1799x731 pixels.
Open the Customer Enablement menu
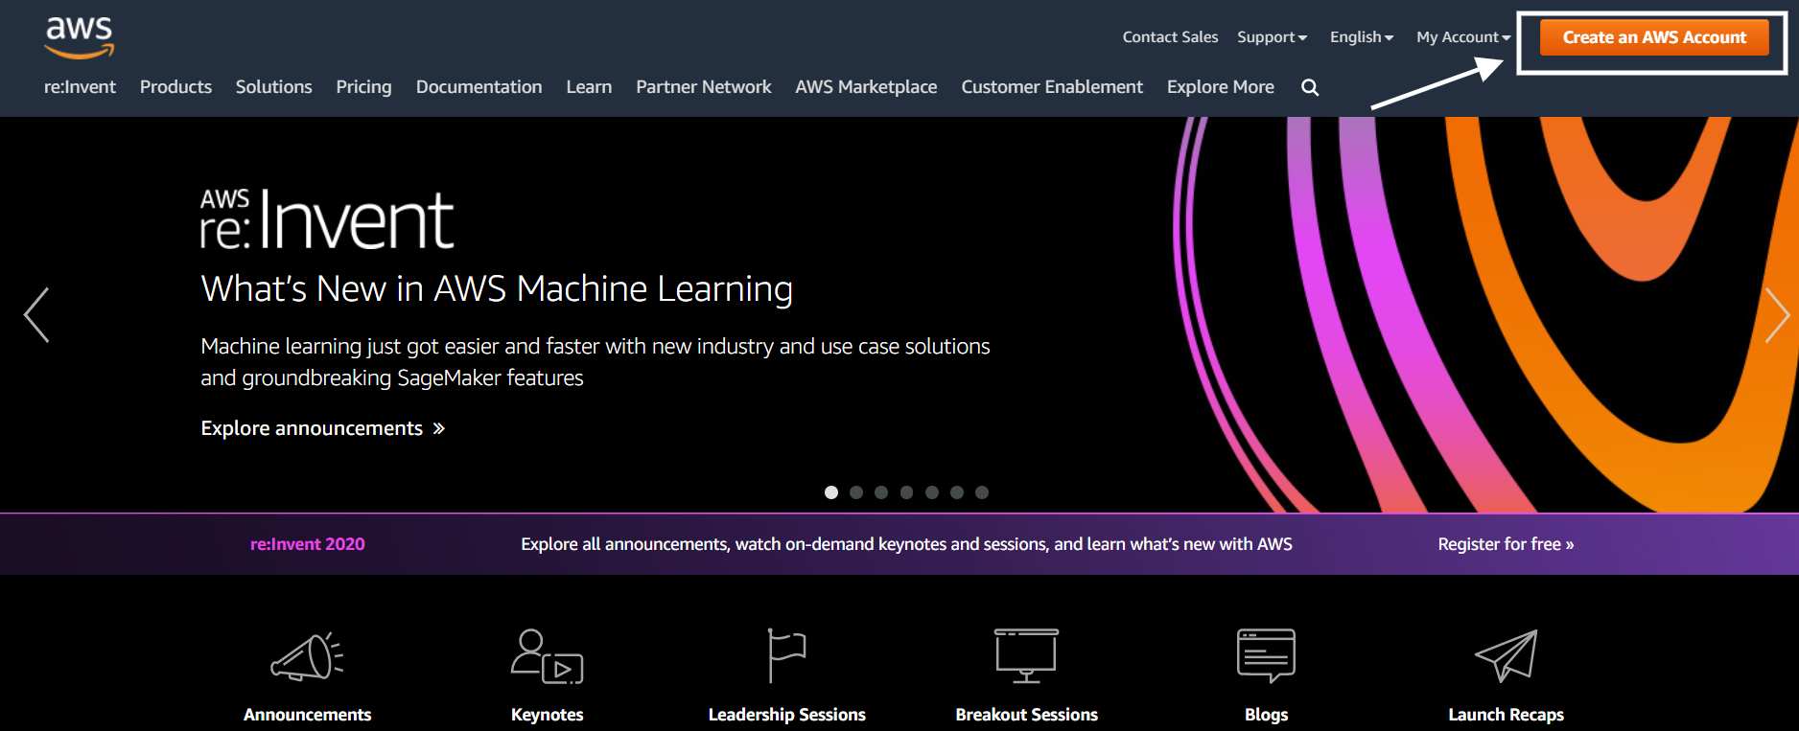[1052, 87]
